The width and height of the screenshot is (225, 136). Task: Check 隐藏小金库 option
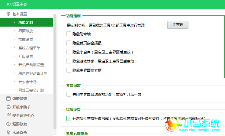(69, 52)
